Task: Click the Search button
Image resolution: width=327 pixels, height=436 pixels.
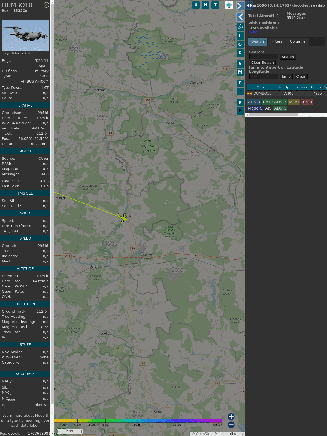Action: [x=288, y=57]
